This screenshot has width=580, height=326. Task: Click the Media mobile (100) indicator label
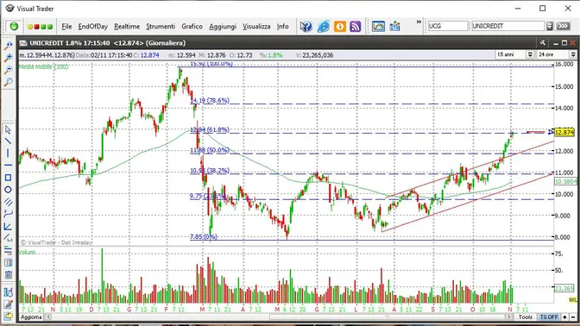pyautogui.click(x=44, y=66)
